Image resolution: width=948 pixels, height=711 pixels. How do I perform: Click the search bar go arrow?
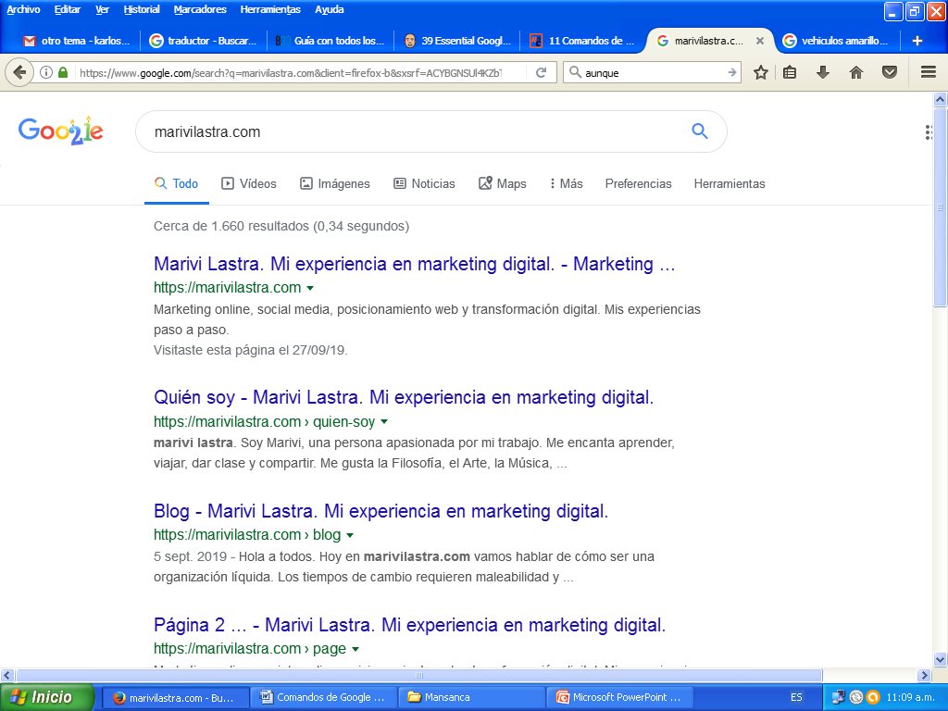tap(731, 72)
